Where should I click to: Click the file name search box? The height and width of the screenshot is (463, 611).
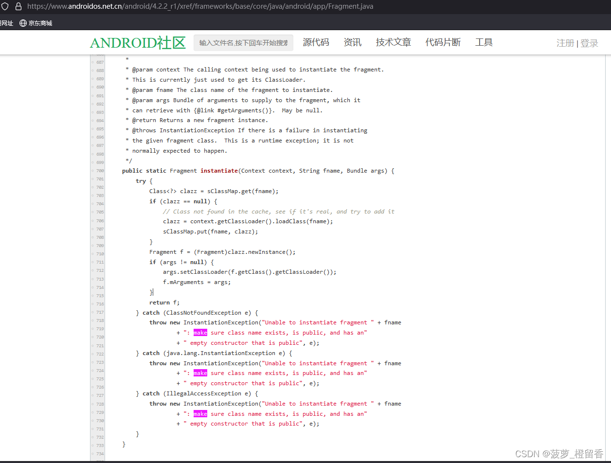coord(243,43)
